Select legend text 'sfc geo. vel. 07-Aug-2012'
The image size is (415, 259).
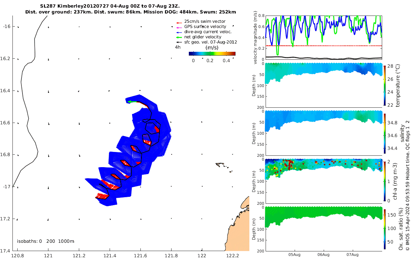pos(211,42)
